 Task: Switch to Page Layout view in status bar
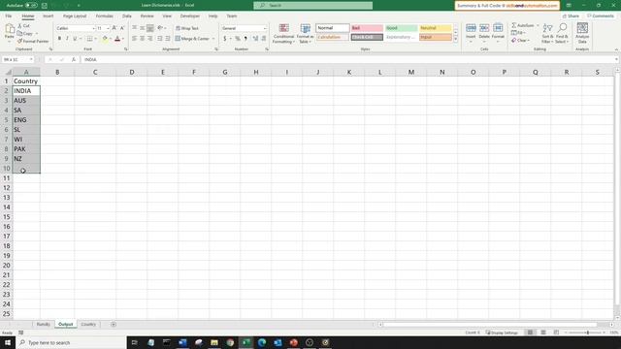coord(543,333)
